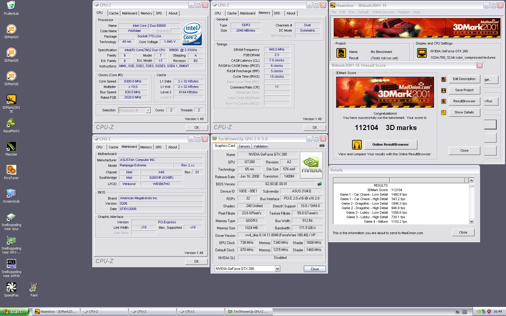This screenshot has height=316, width=506.
Task: Click the Rampage Extreme model field
Action: (x=146, y=165)
